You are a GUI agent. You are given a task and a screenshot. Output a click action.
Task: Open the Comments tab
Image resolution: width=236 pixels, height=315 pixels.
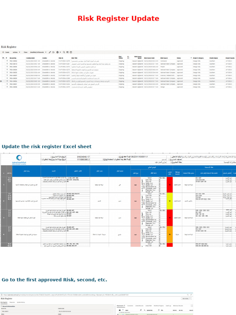[x=130, y=306]
